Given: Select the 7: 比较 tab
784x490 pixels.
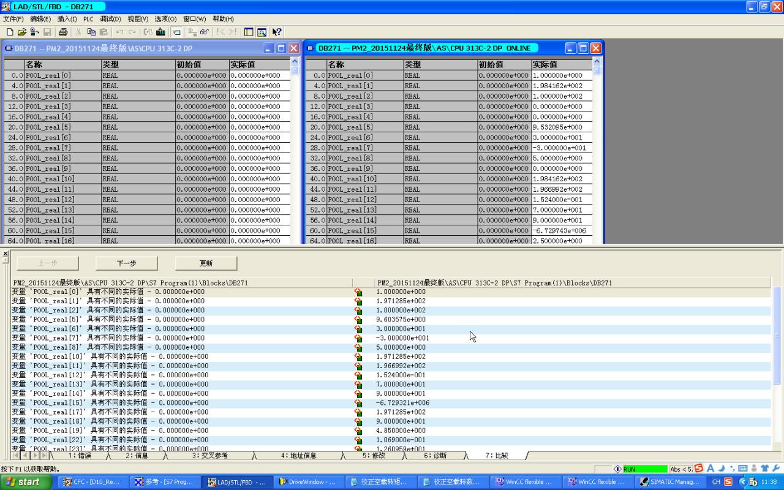Looking at the screenshot, I should pos(497,456).
